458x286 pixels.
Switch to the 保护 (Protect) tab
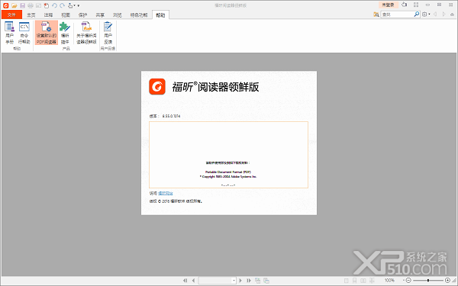[x=82, y=15]
